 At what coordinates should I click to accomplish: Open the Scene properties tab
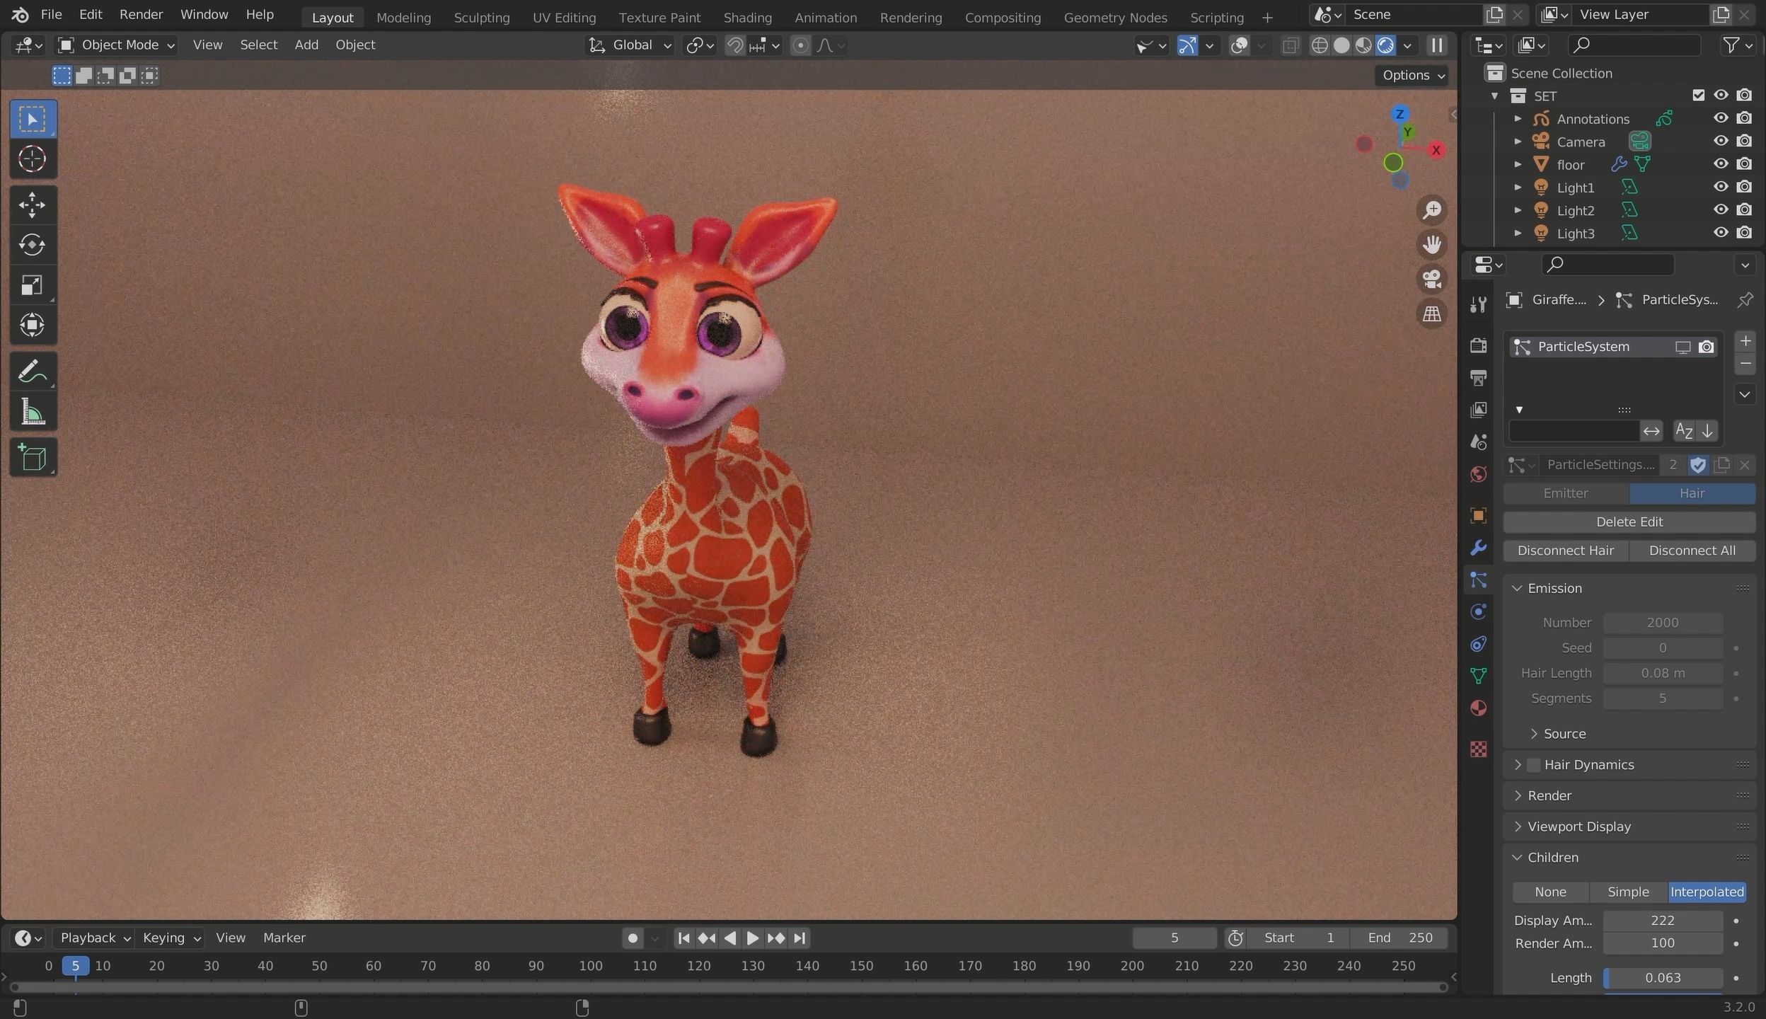(x=1478, y=442)
